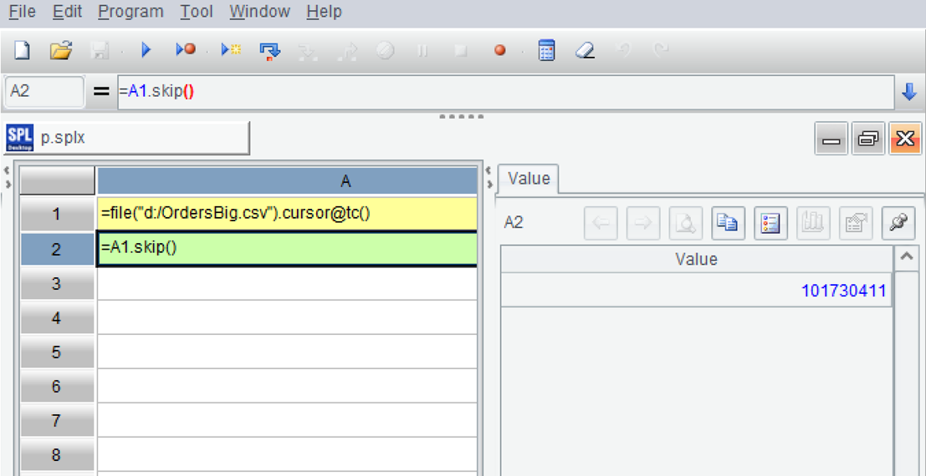The width and height of the screenshot is (926, 476).
Task: Click next value right arrow button
Action: 643,223
